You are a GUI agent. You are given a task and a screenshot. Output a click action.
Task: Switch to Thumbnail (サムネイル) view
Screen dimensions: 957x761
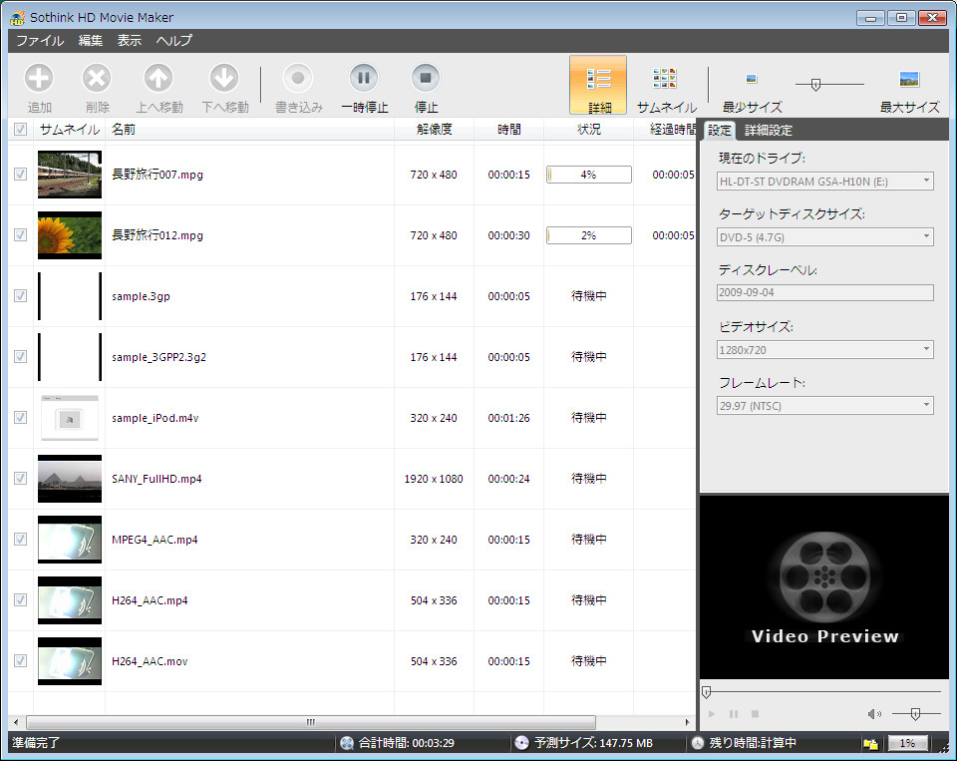point(665,79)
